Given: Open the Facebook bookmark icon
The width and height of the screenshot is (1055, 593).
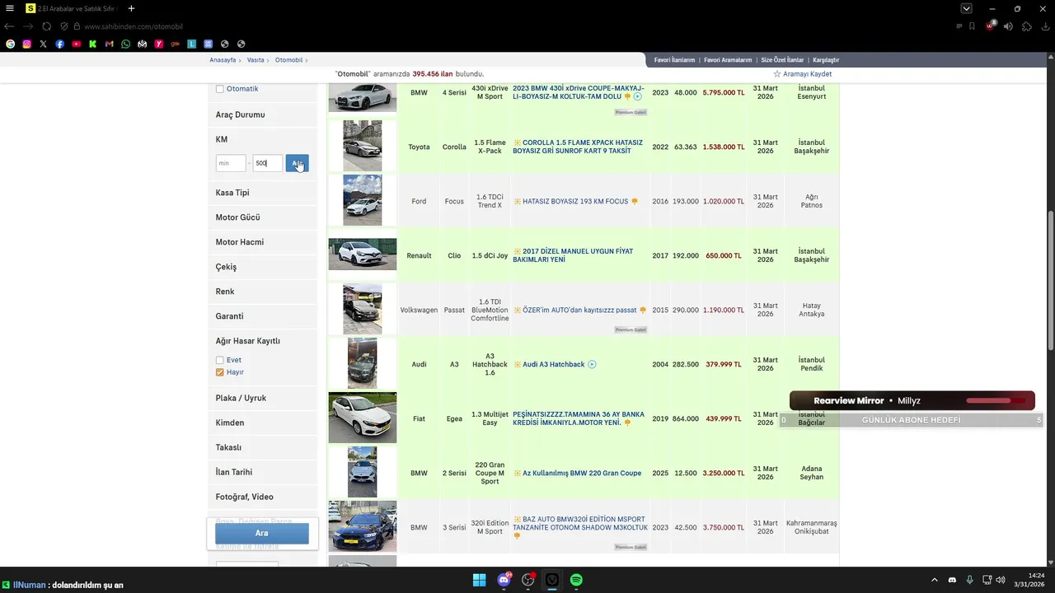Looking at the screenshot, I should [59, 44].
